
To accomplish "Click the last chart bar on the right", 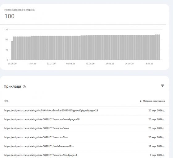I will coord(159,47).
